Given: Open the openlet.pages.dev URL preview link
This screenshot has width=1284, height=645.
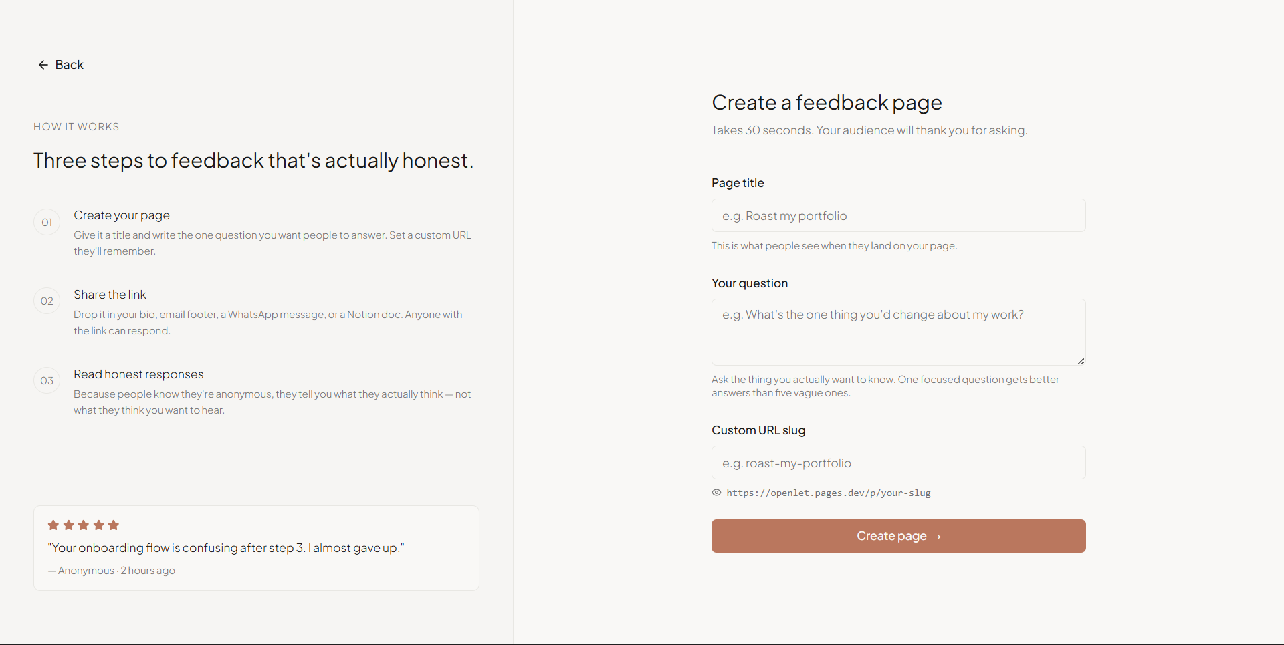Looking at the screenshot, I should click(x=829, y=493).
